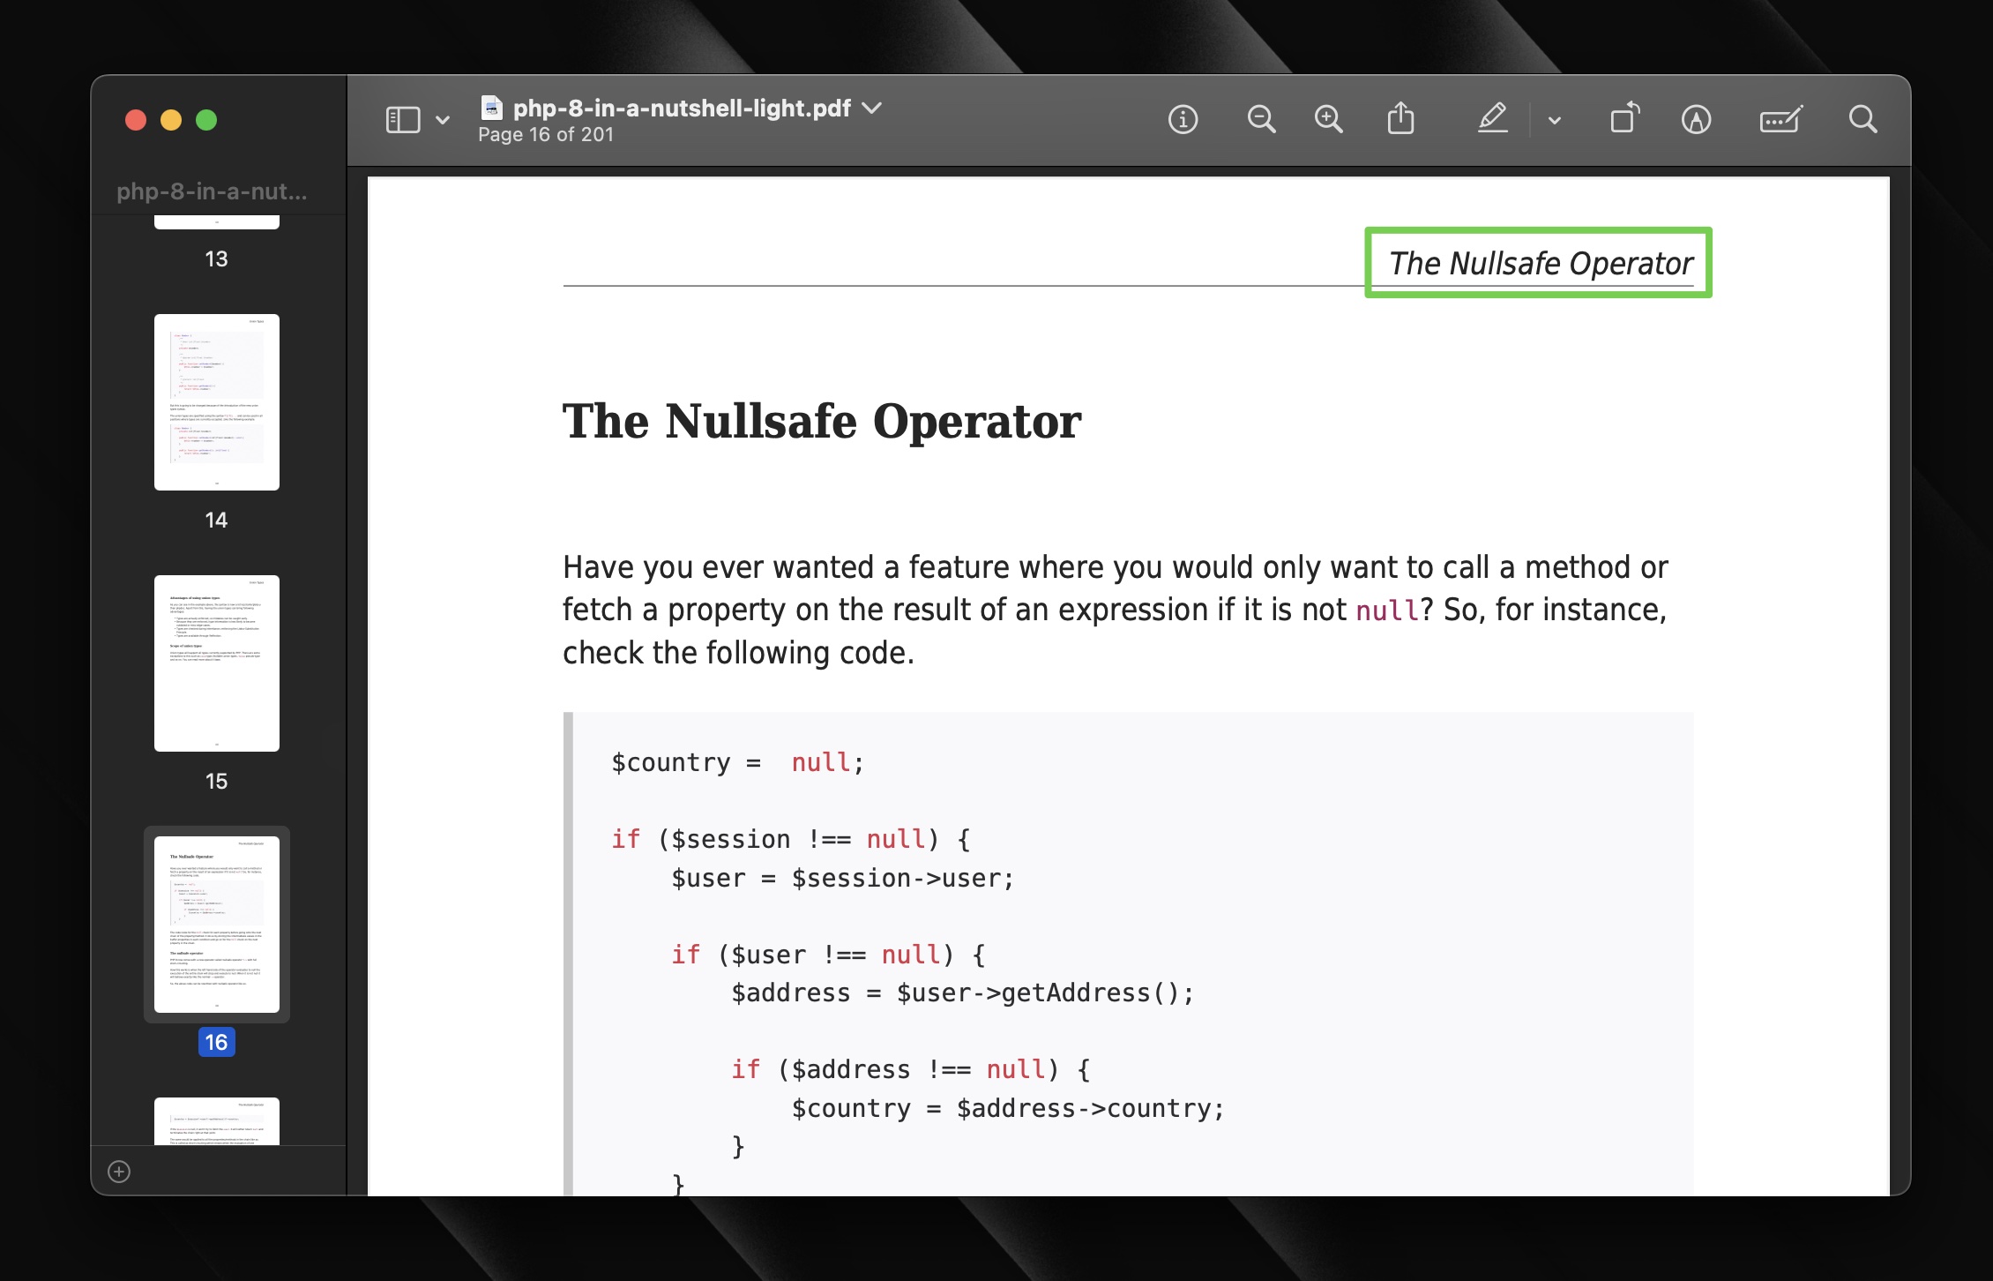The image size is (1993, 1281).
Task: Click the 'if ($user !== null) {' code line
Action: coord(828,955)
